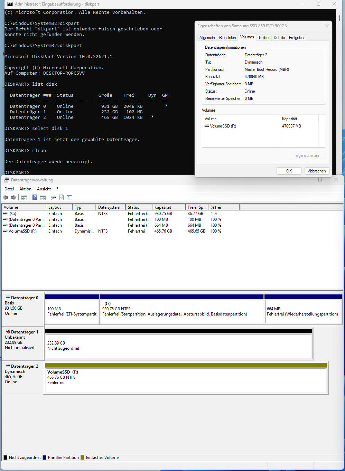The height and width of the screenshot is (471, 345).
Task: Click the Datenträger 1 not-initialized red icon
Action: 8,332
